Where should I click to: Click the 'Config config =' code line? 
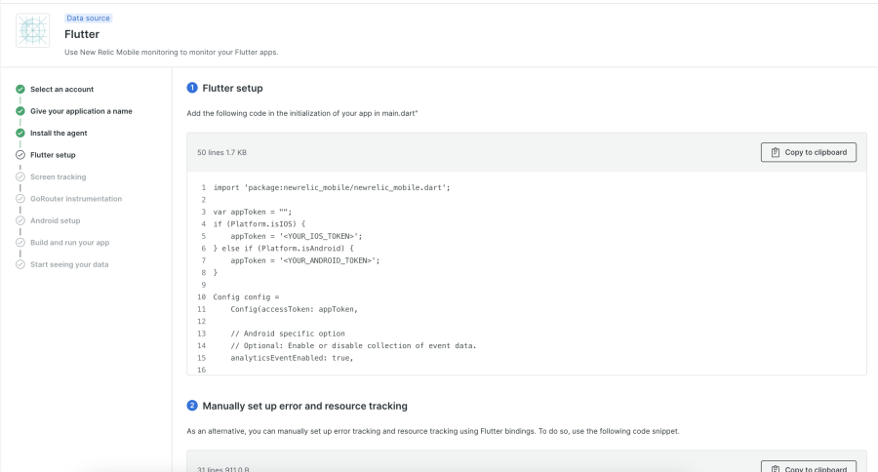pyautogui.click(x=246, y=296)
